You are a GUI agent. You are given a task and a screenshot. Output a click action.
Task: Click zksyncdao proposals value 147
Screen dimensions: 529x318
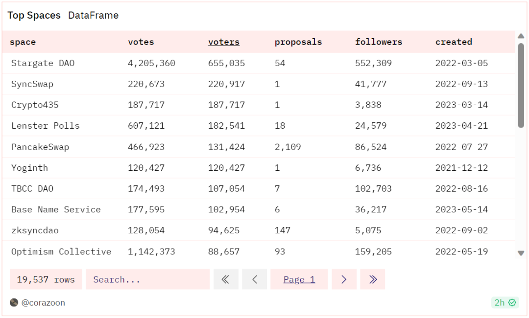click(283, 230)
